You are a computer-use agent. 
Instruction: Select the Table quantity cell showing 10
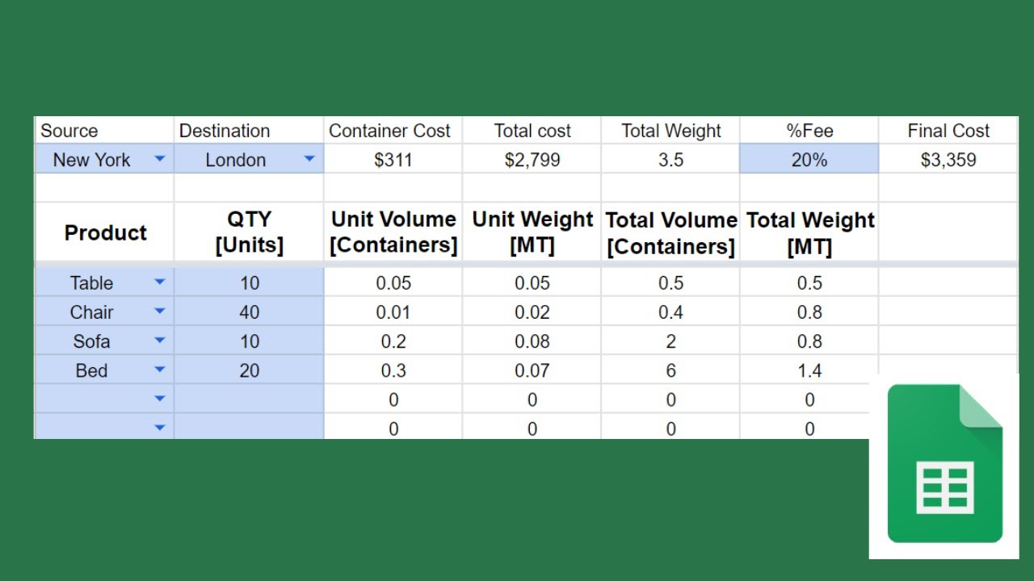coord(249,283)
